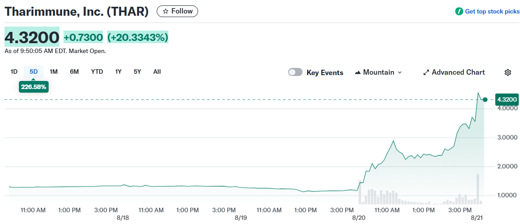Screen dimensions: 520x224
Task: Click the 4.0000 y-axis label
Action: (507, 108)
